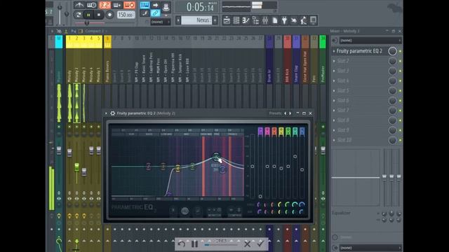Pause playback with the transport pause button
The image size is (449, 252).
tap(88, 15)
